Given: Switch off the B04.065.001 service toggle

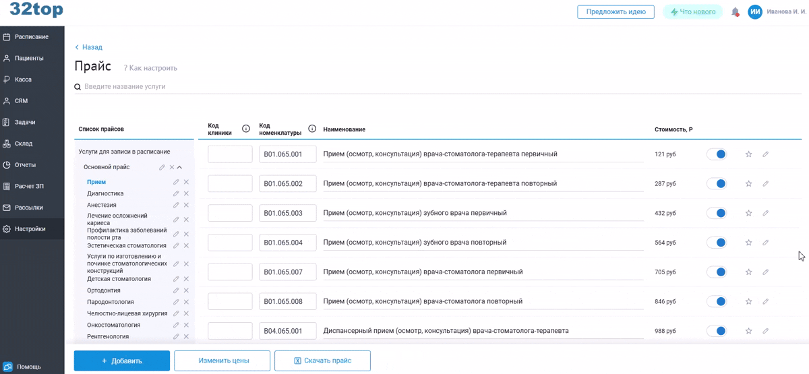Looking at the screenshot, I should [x=716, y=331].
